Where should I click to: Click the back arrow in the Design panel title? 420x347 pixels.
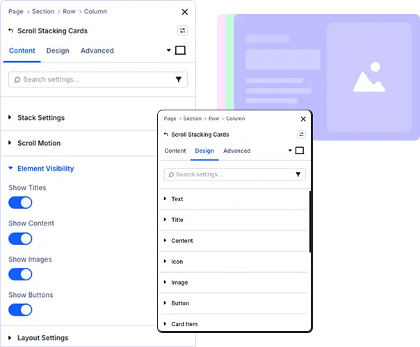pyautogui.click(x=166, y=135)
